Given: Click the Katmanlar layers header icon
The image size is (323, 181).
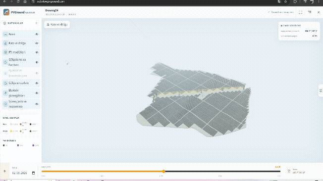Looking at the screenshot, I should coord(5,23).
